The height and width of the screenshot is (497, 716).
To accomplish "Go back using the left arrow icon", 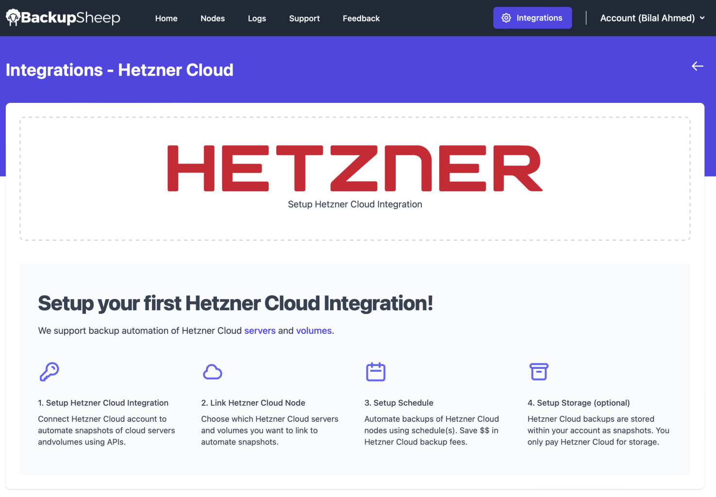I will click(x=698, y=66).
